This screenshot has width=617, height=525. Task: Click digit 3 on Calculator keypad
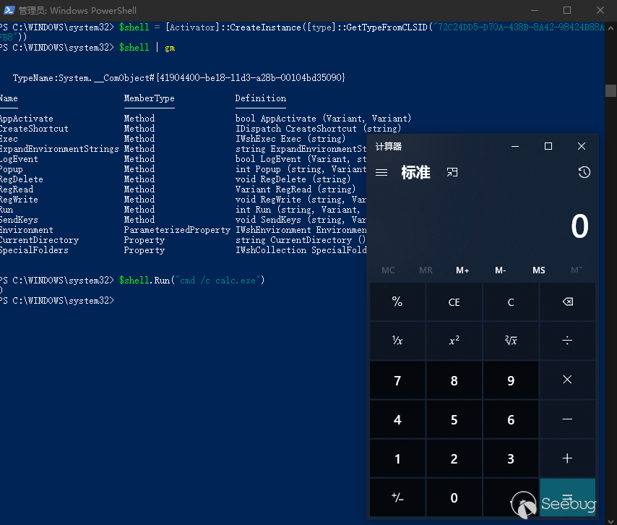(511, 458)
